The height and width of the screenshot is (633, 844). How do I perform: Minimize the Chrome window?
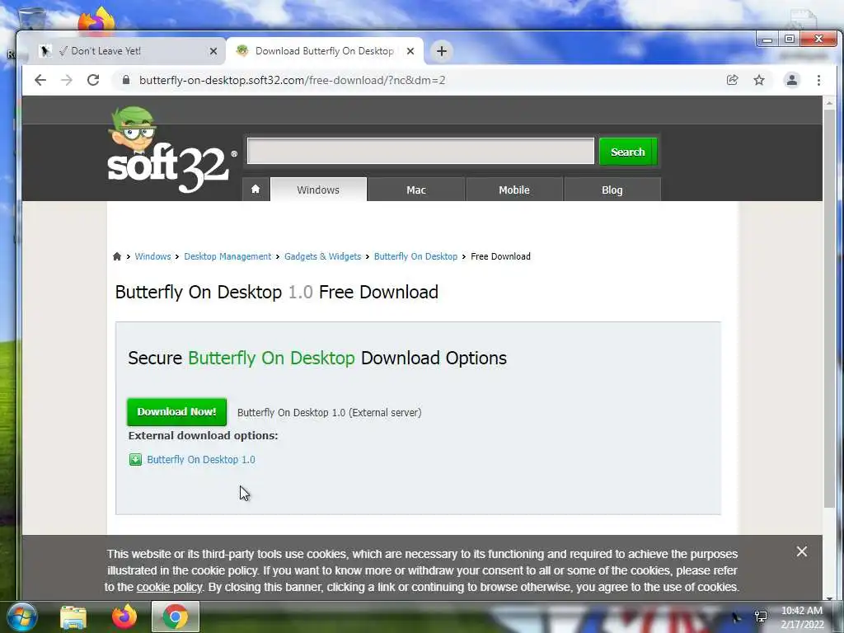point(767,40)
